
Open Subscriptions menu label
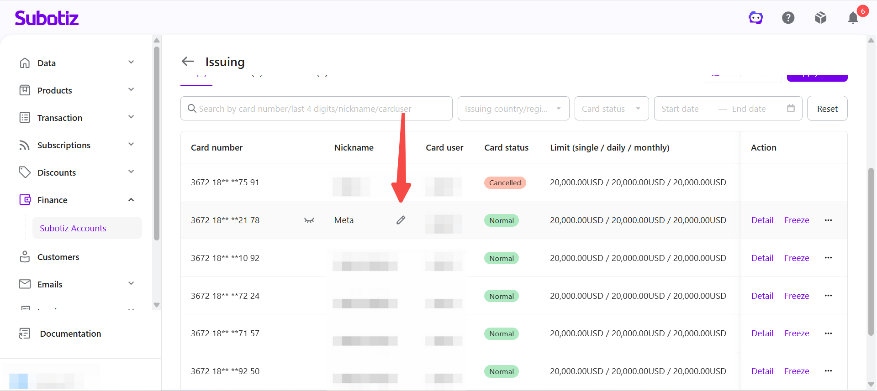[64, 145]
